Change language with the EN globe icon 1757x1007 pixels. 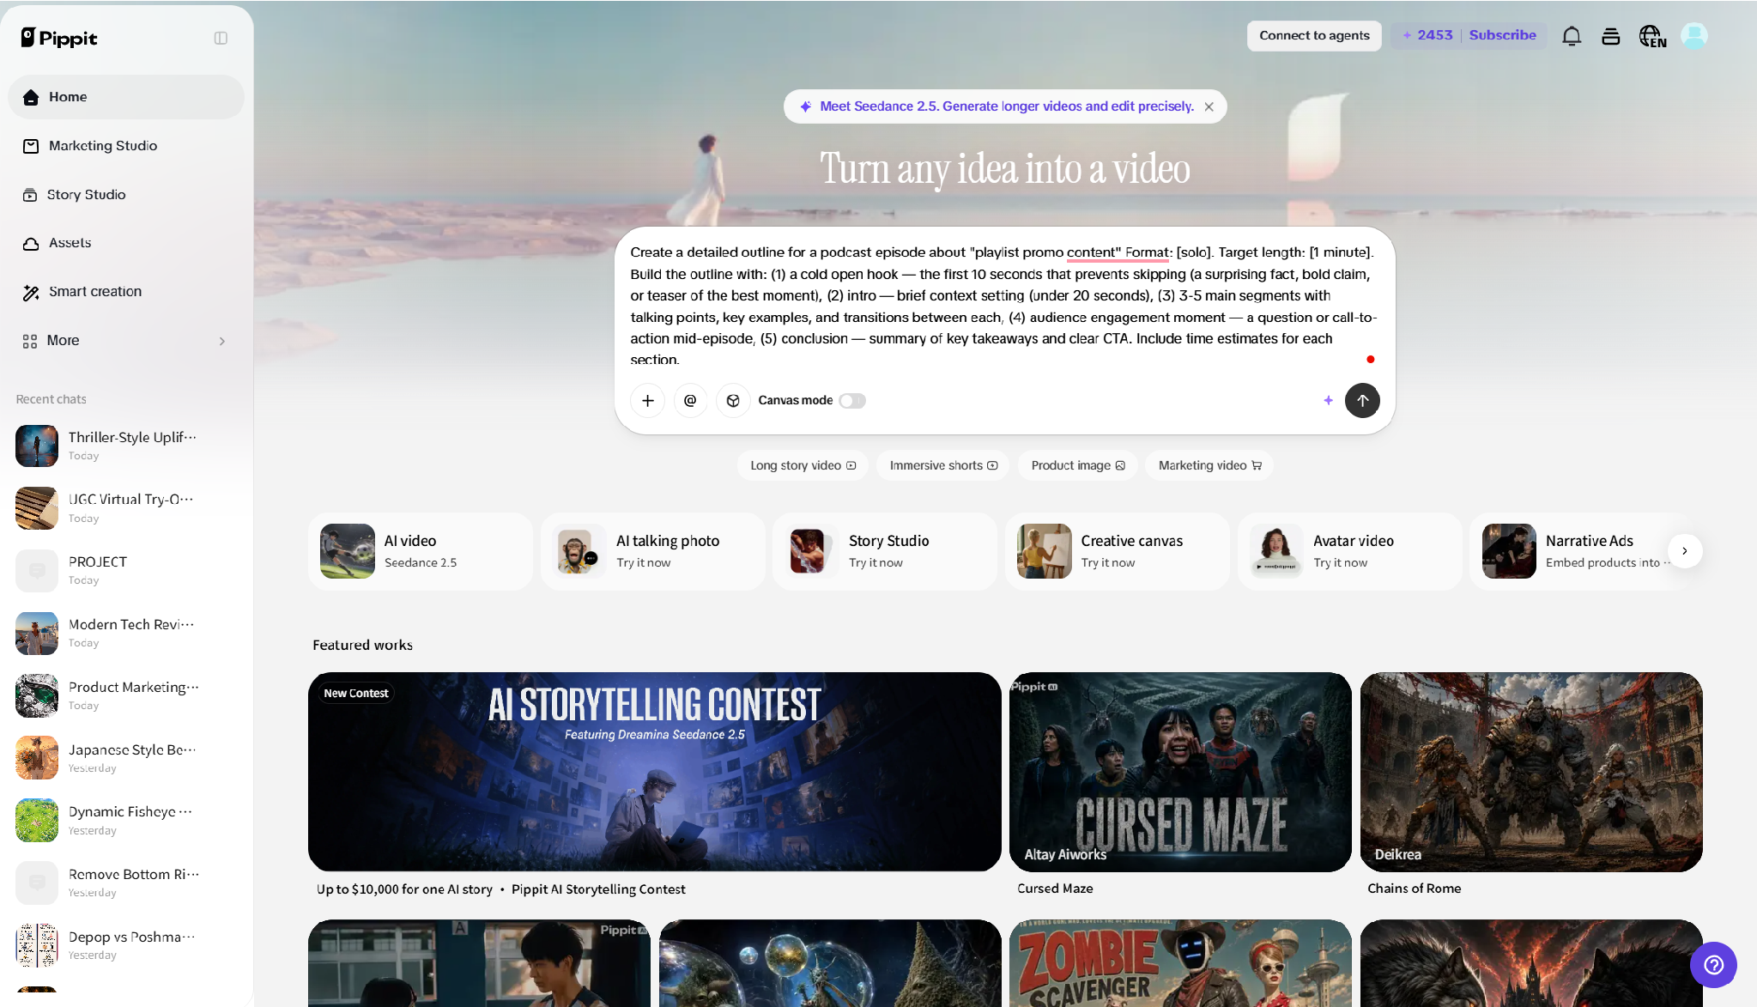click(1652, 36)
